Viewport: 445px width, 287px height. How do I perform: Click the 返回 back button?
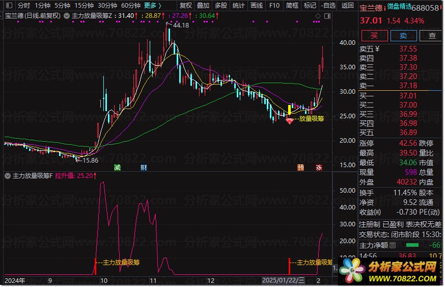(347, 6)
